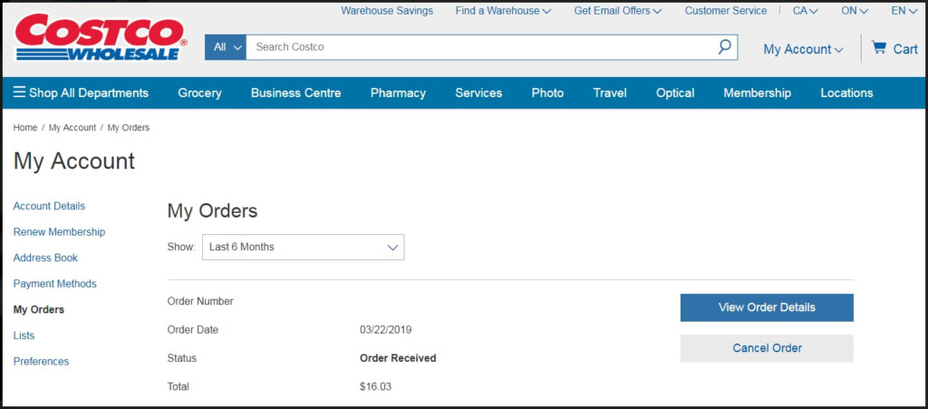
Task: Open the Business Centre tab
Action: tap(296, 93)
